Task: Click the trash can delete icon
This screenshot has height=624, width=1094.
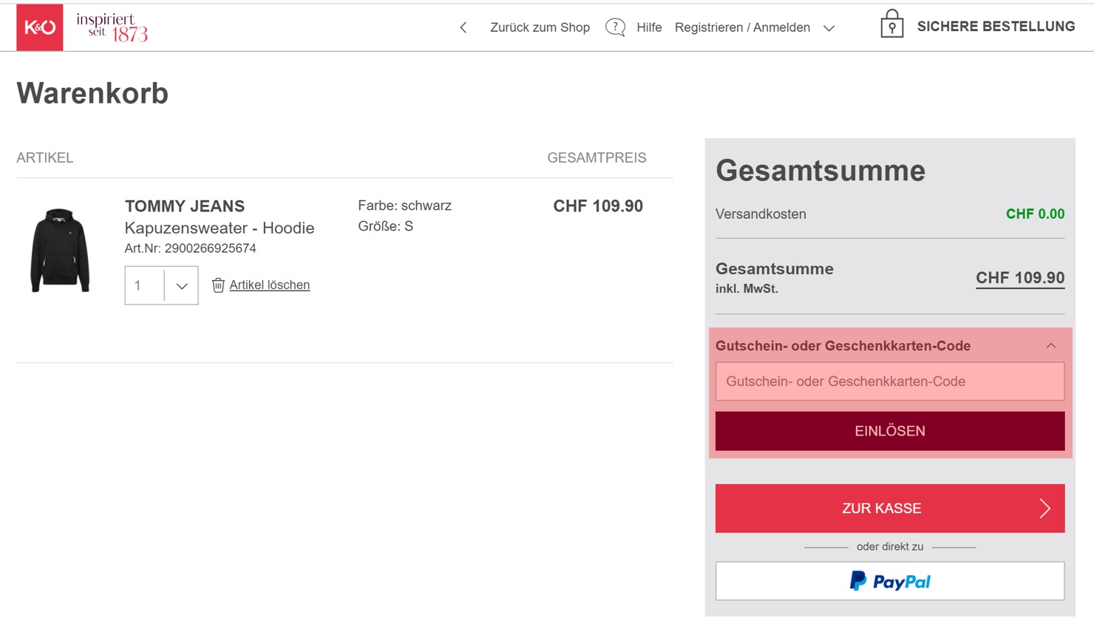Action: (218, 285)
